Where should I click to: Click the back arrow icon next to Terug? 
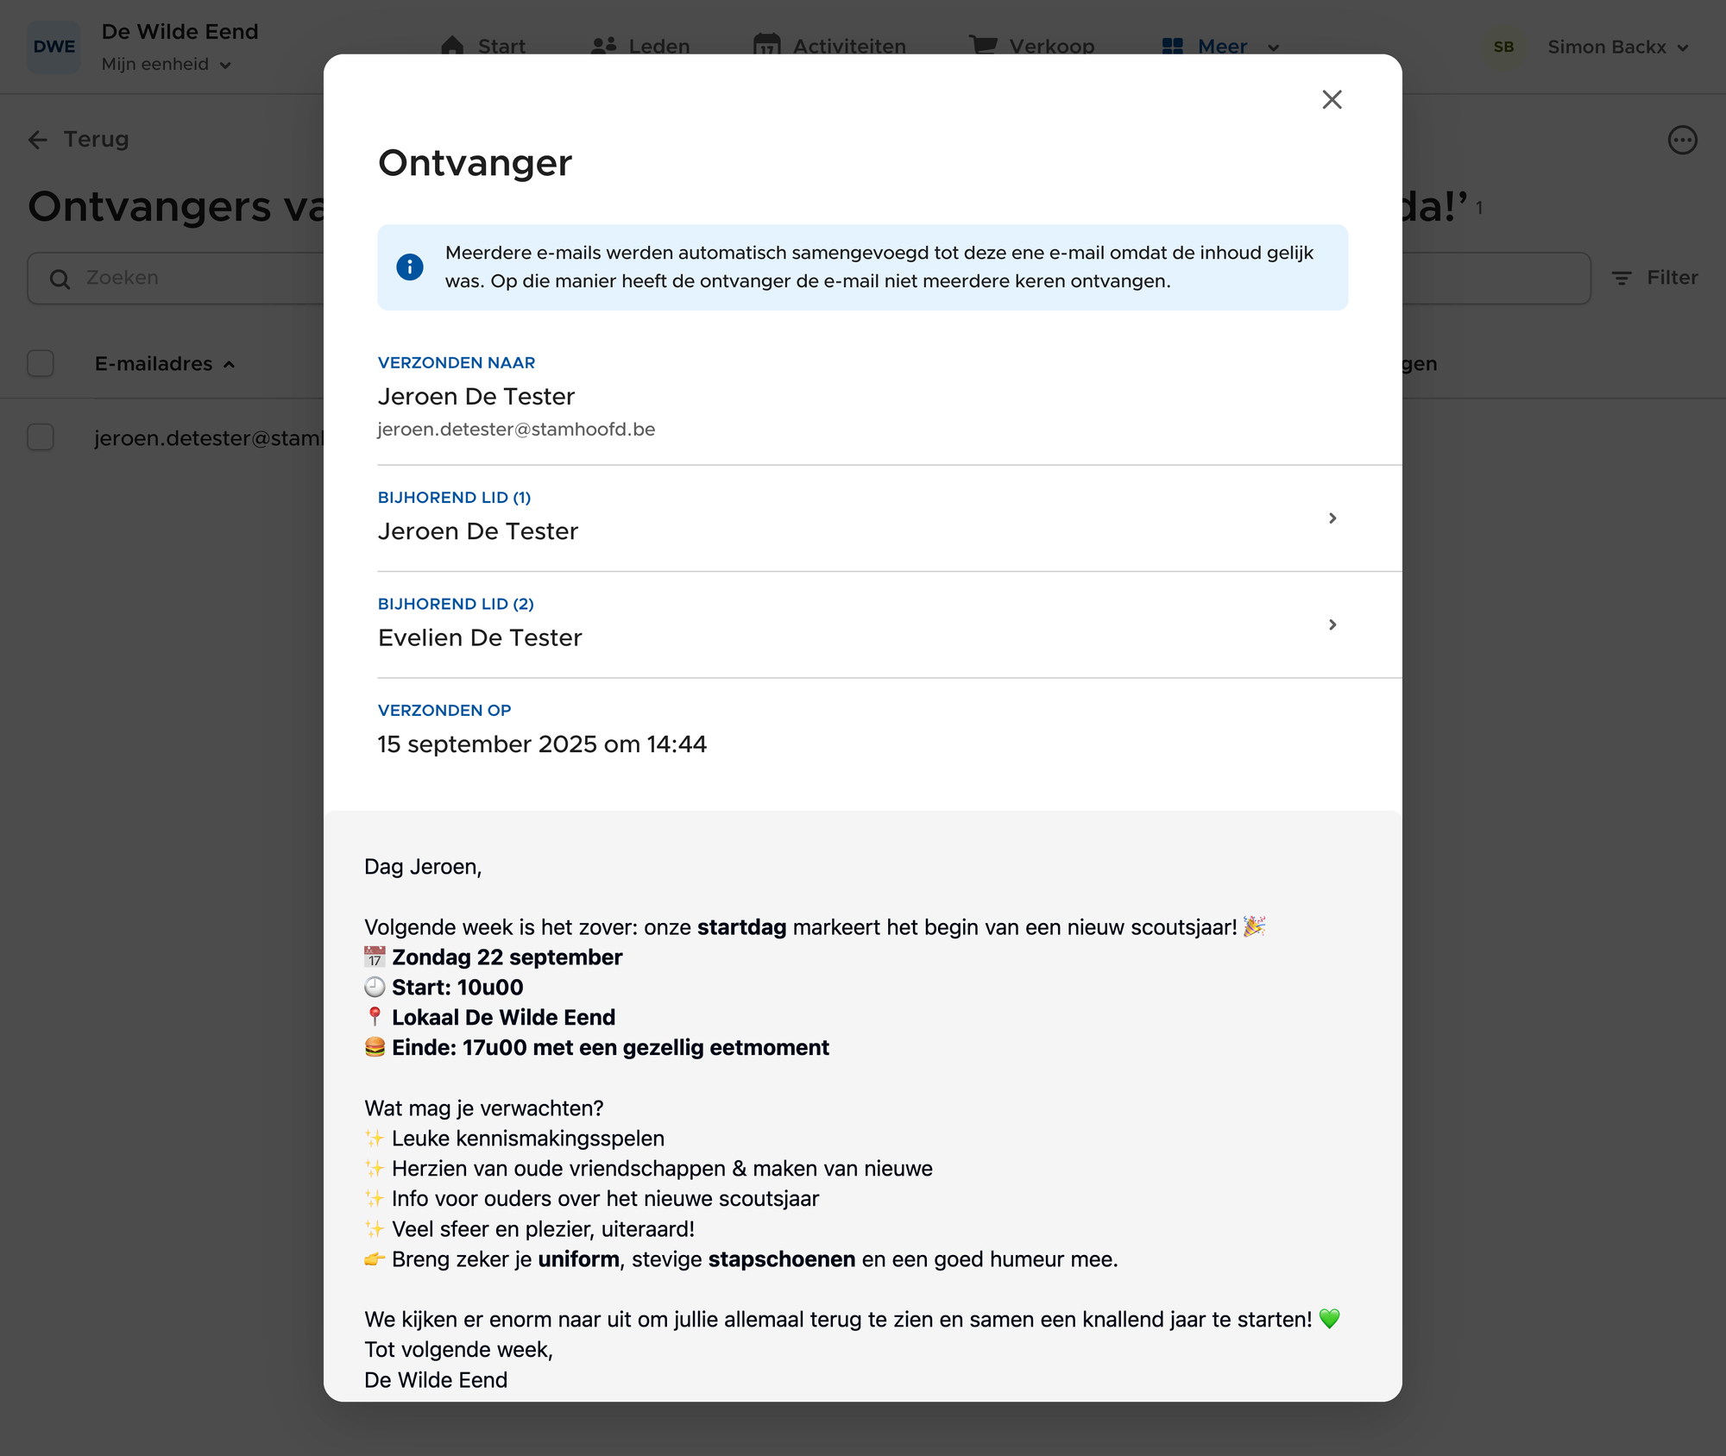pyautogui.click(x=38, y=140)
